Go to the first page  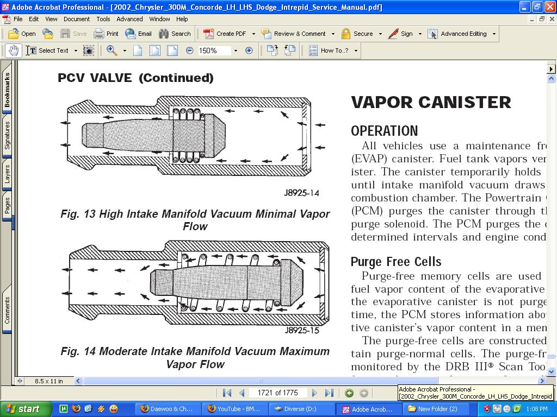point(227,393)
